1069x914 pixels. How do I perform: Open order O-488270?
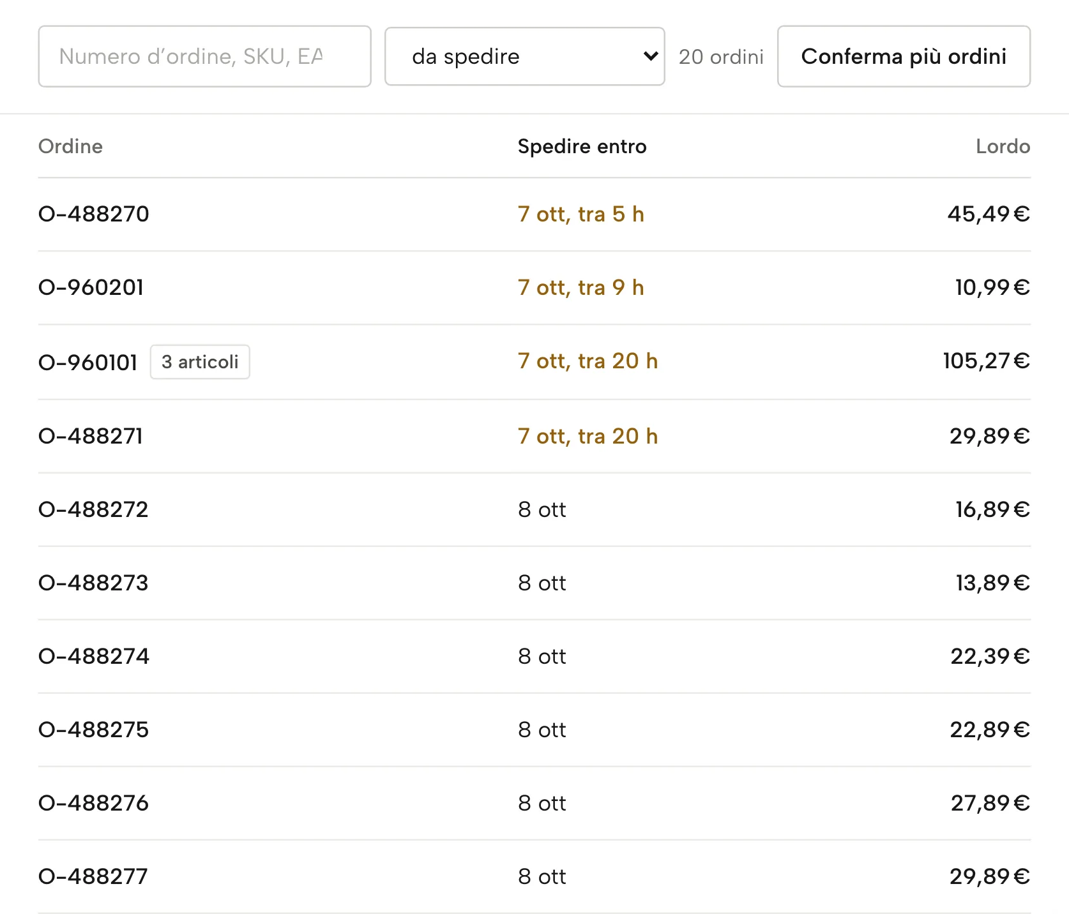click(x=93, y=214)
